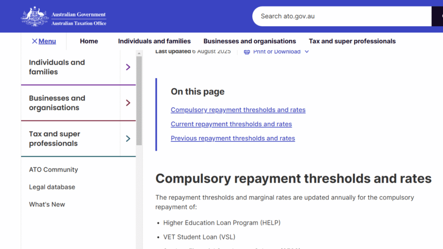Jump to Current repayment thresholds and rates
Image resolution: width=443 pixels, height=249 pixels.
click(x=231, y=124)
